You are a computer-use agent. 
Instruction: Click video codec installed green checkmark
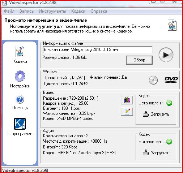click(169, 103)
